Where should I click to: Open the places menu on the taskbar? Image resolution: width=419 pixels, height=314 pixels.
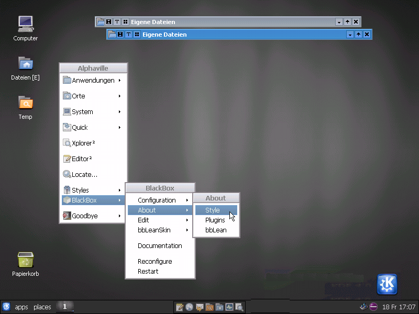click(42, 307)
